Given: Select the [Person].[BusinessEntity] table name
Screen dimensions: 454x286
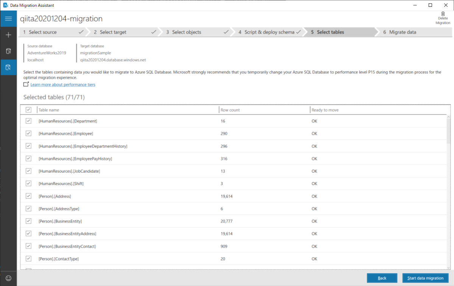Looking at the screenshot, I should 60,221.
